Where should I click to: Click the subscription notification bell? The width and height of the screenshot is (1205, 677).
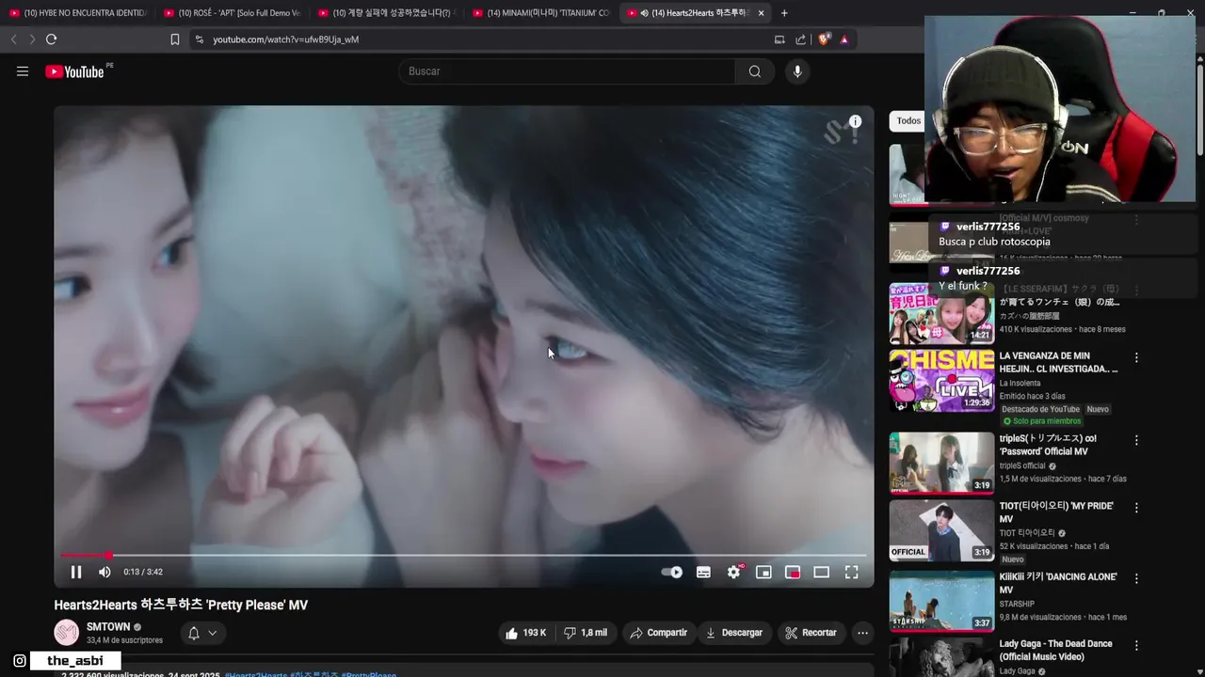coord(194,633)
